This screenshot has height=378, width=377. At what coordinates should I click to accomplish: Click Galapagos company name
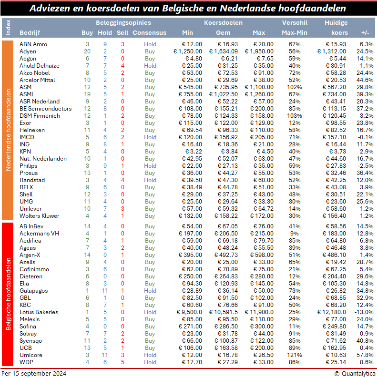coord(33,291)
